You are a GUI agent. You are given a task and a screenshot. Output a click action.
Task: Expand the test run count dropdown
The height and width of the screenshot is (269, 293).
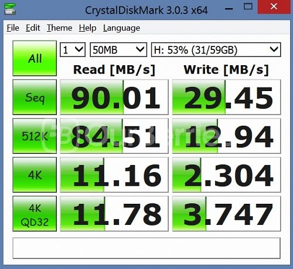[x=73, y=50]
